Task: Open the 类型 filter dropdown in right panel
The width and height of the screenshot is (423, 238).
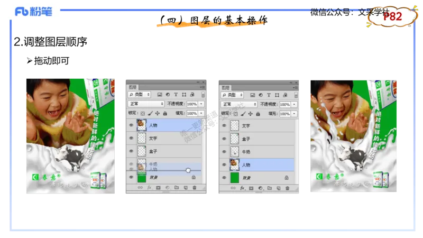Action: pos(232,94)
